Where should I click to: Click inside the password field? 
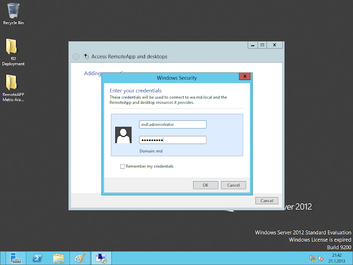[x=173, y=140]
